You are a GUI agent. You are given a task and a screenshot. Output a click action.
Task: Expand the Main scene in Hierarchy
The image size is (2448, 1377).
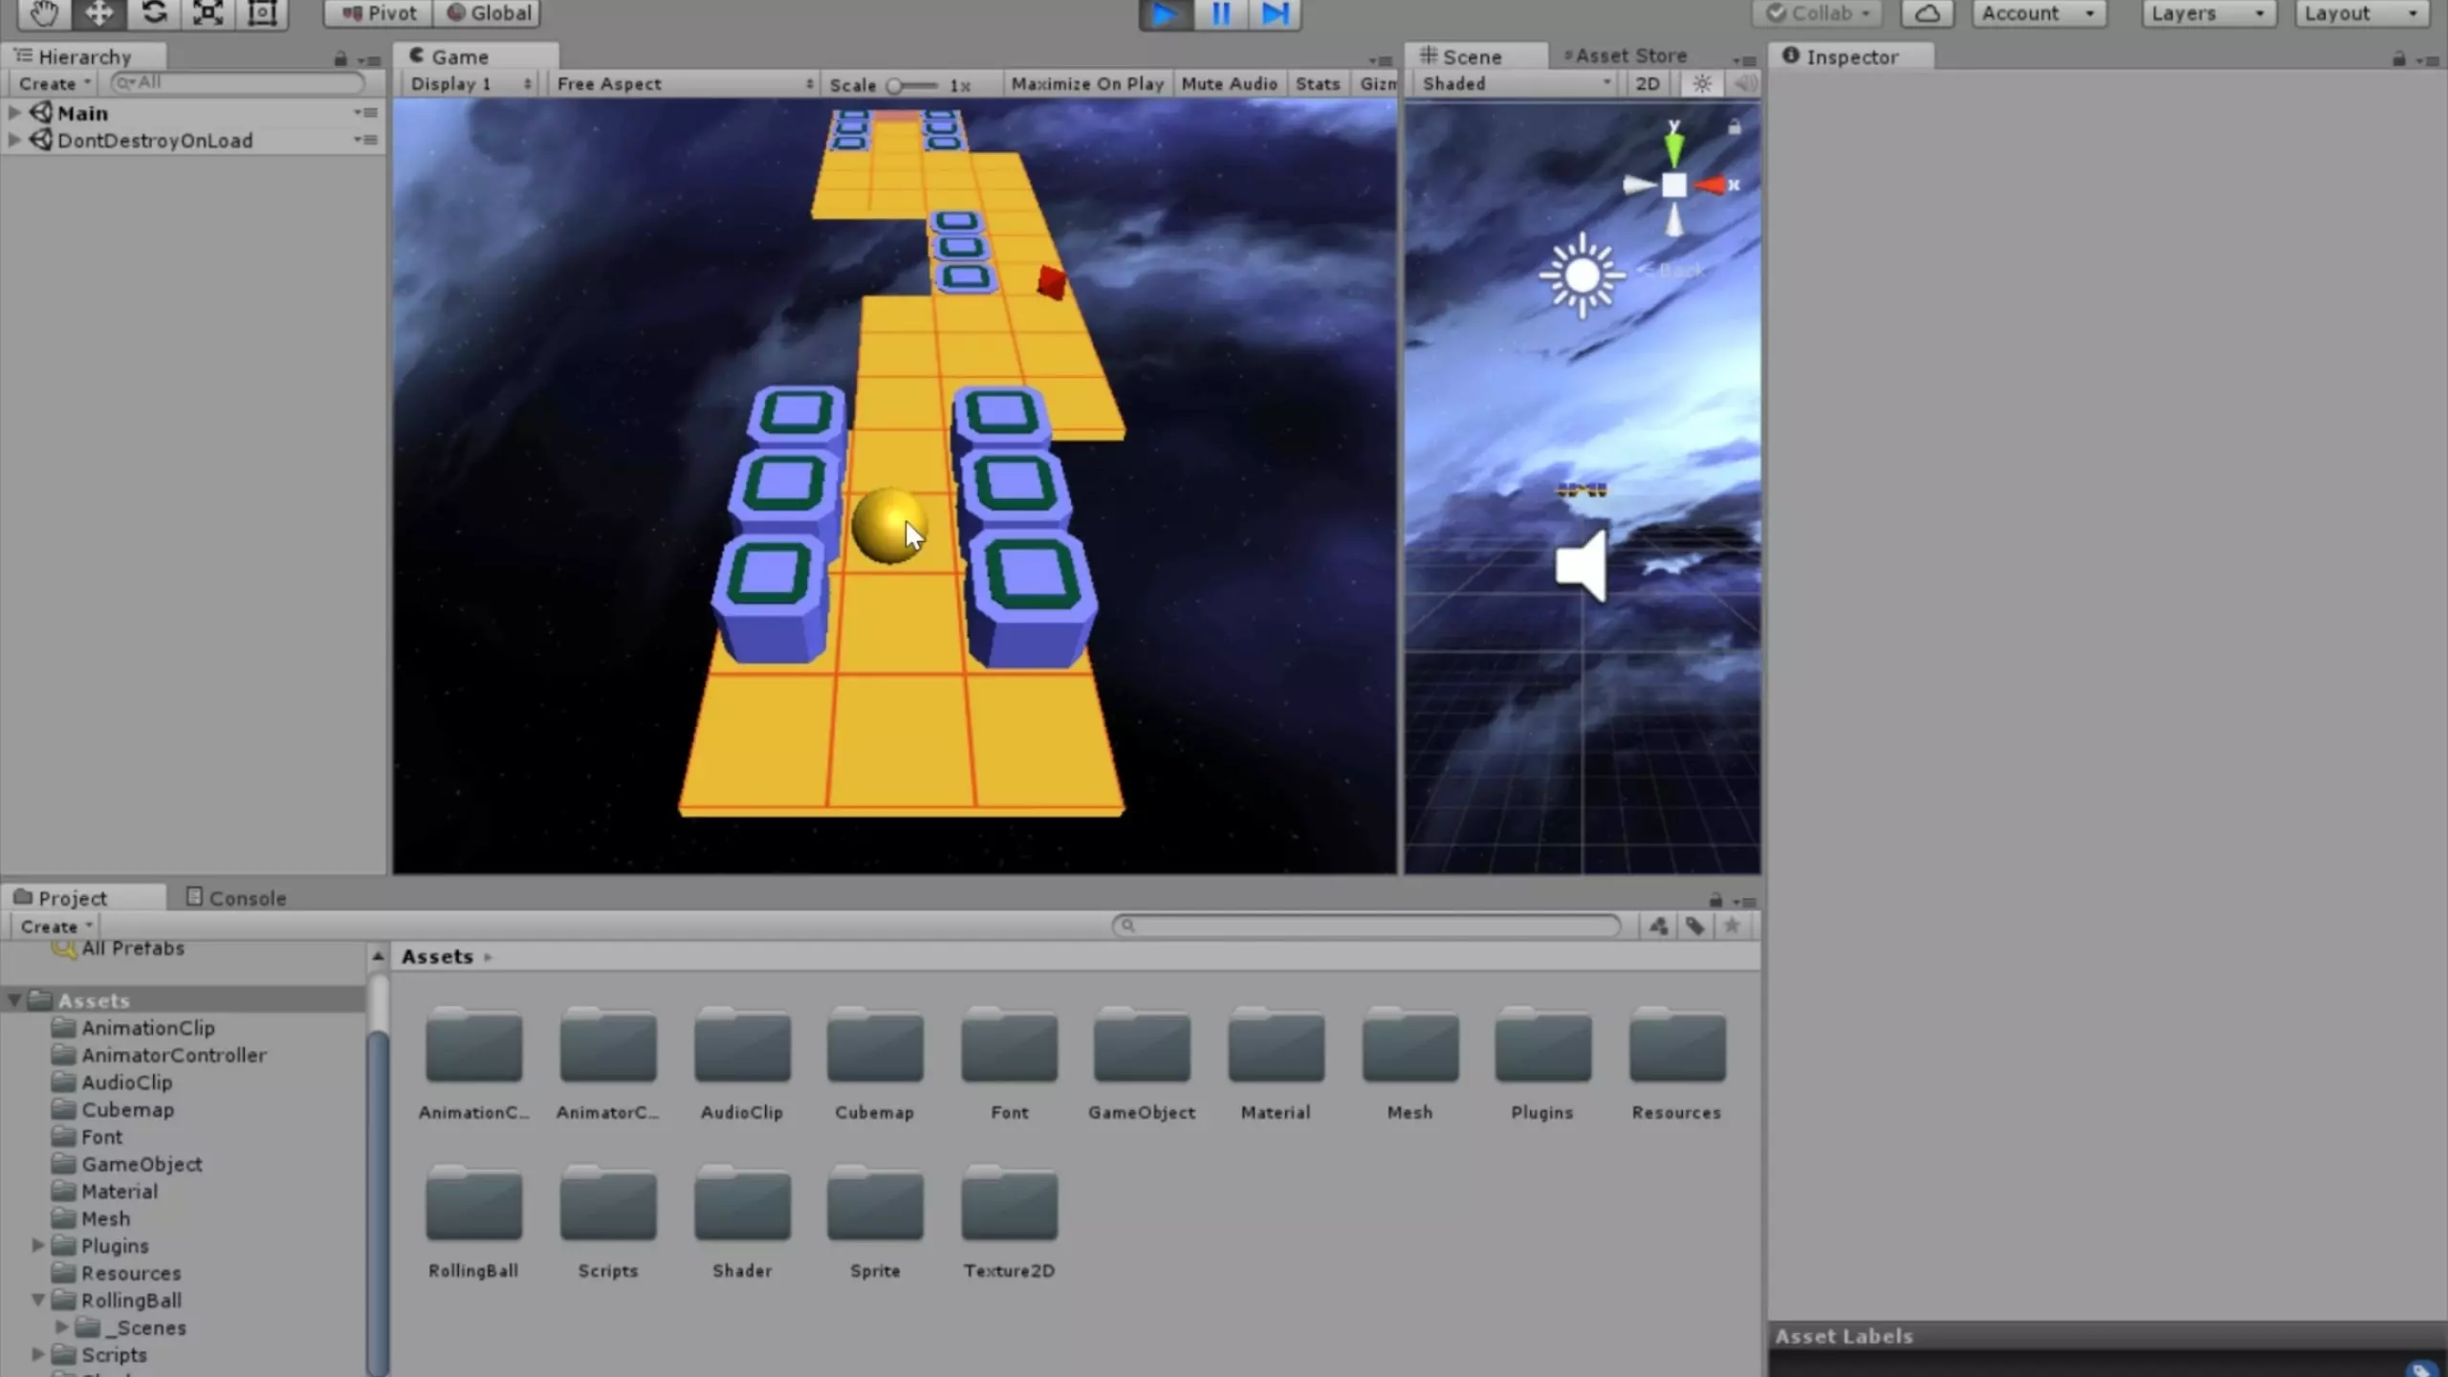(x=14, y=113)
